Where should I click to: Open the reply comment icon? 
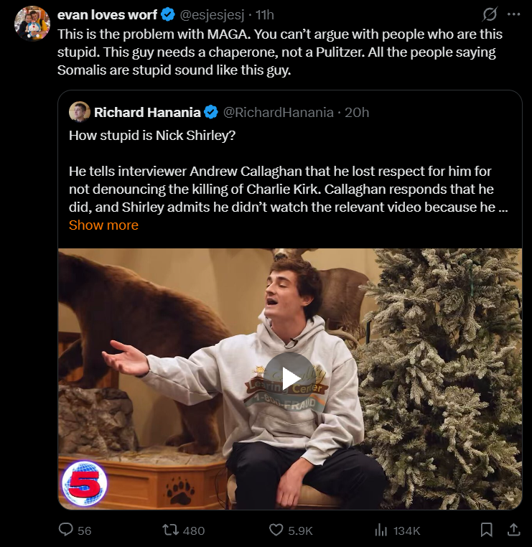pos(65,530)
